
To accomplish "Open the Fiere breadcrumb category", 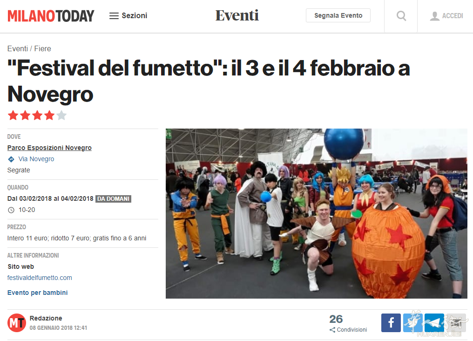I will click(42, 48).
